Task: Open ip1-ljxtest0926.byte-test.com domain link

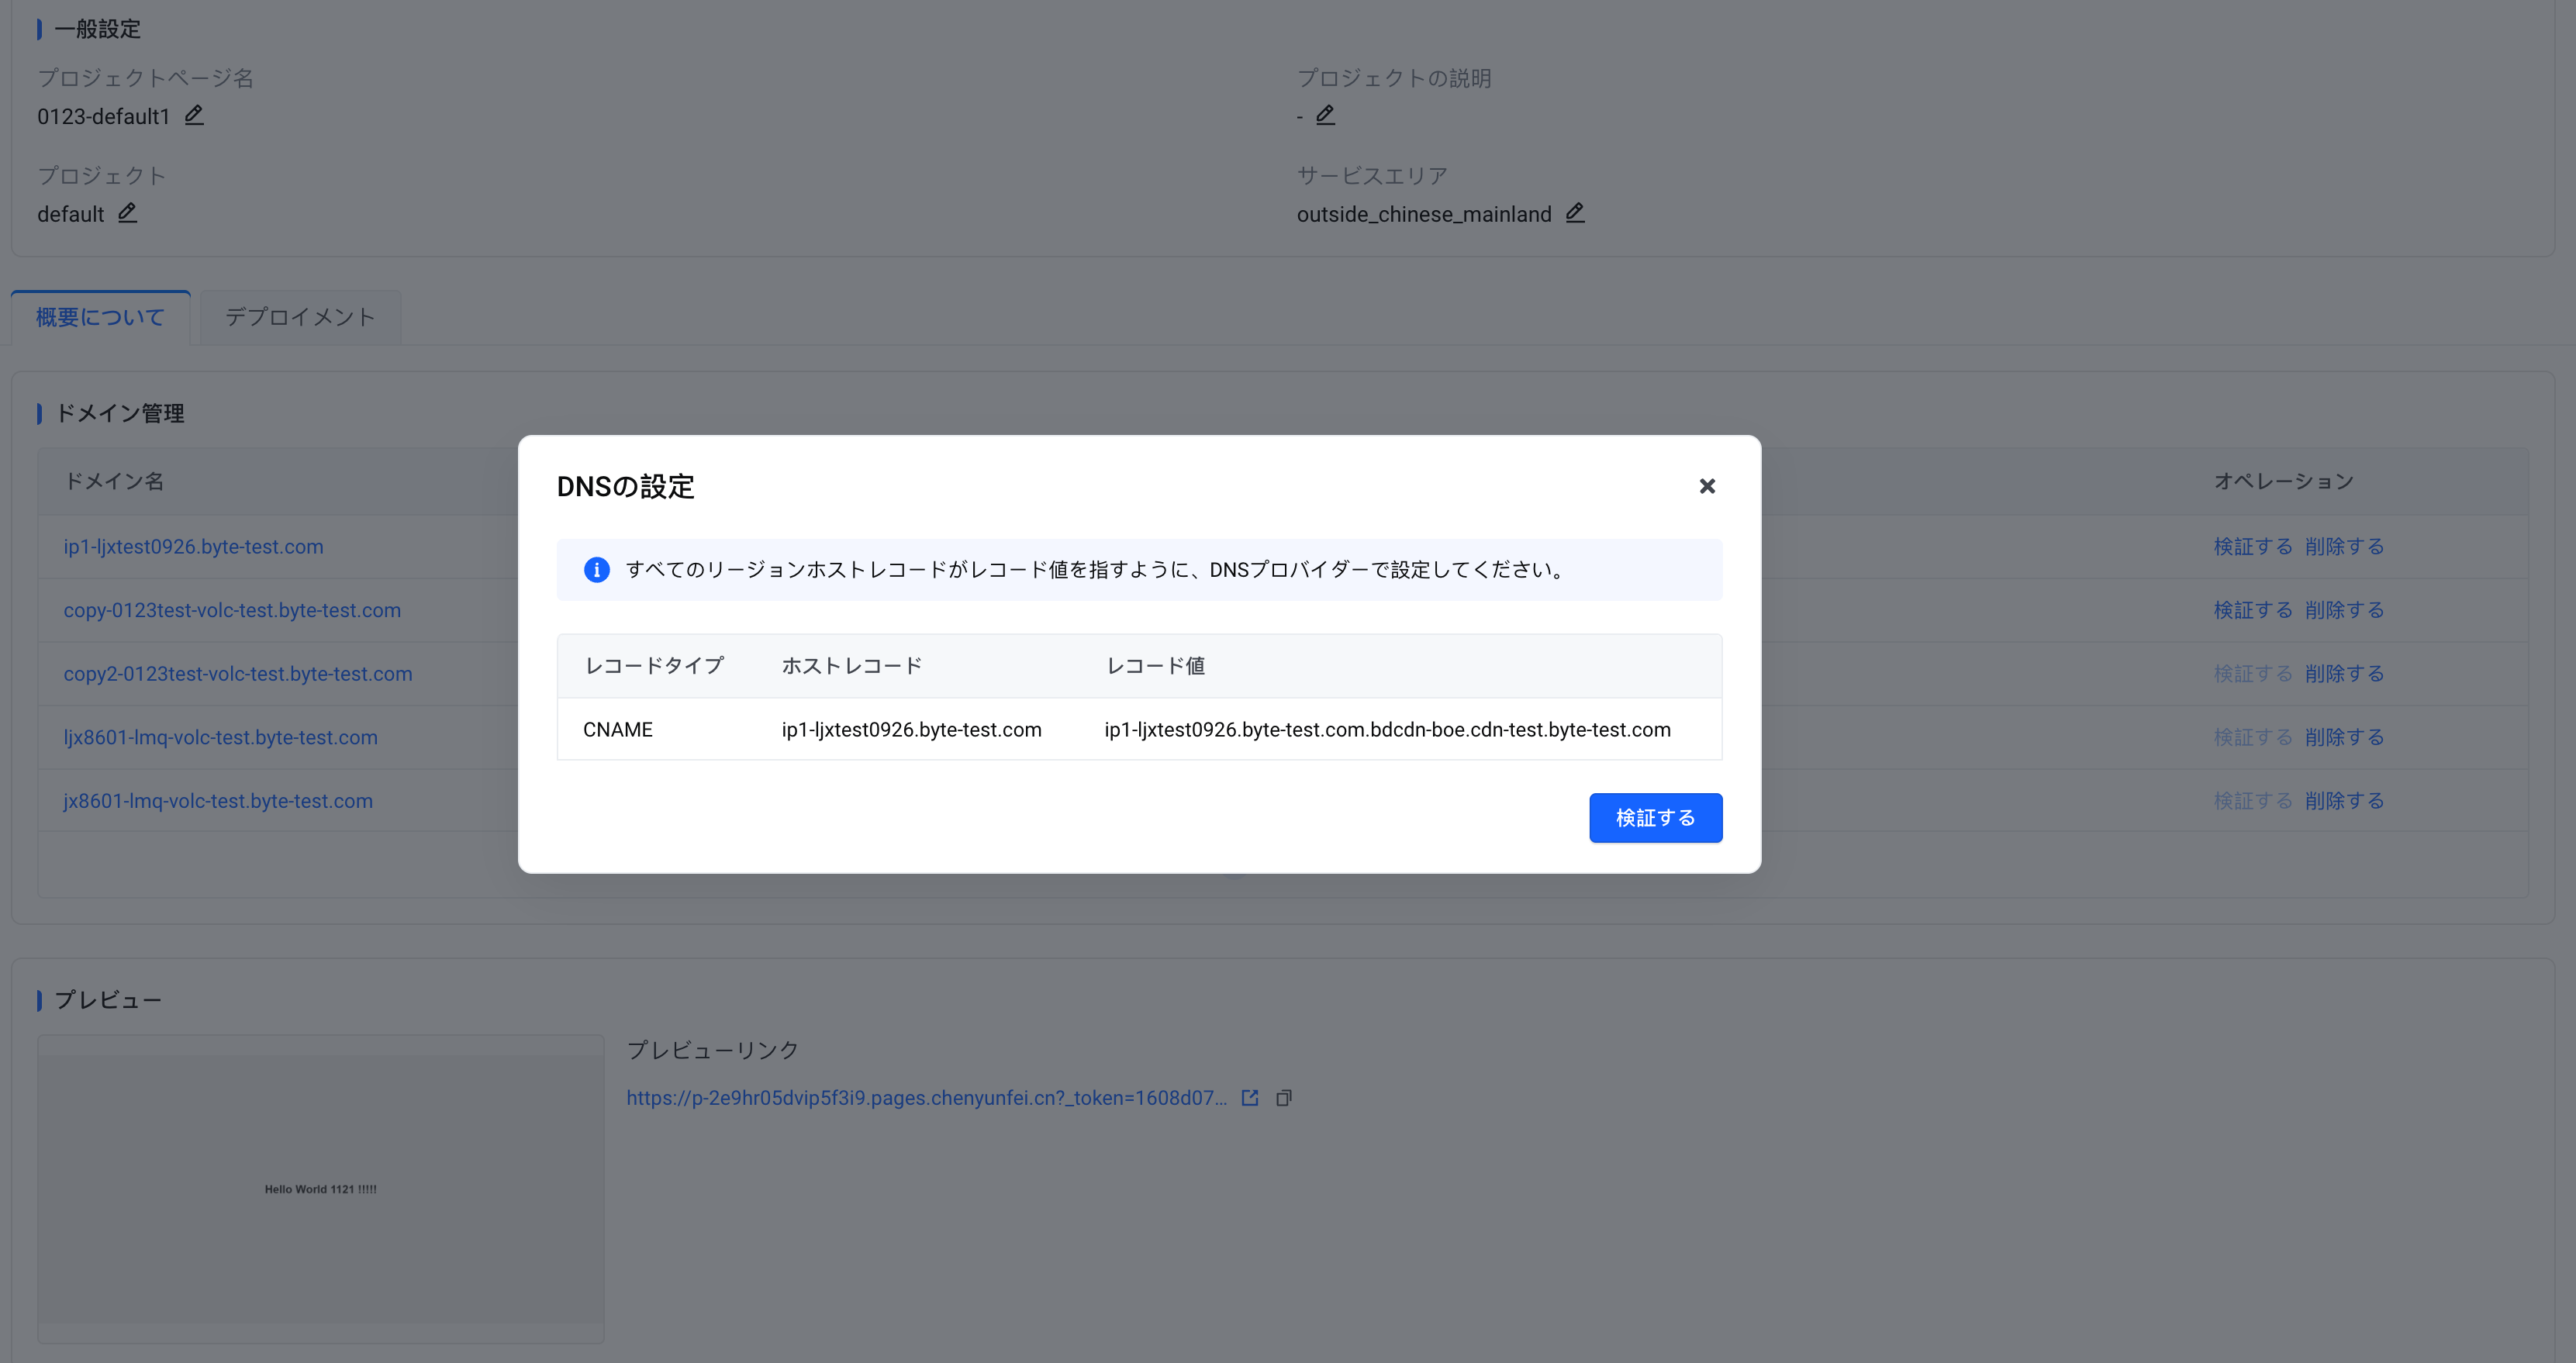Action: click(193, 547)
